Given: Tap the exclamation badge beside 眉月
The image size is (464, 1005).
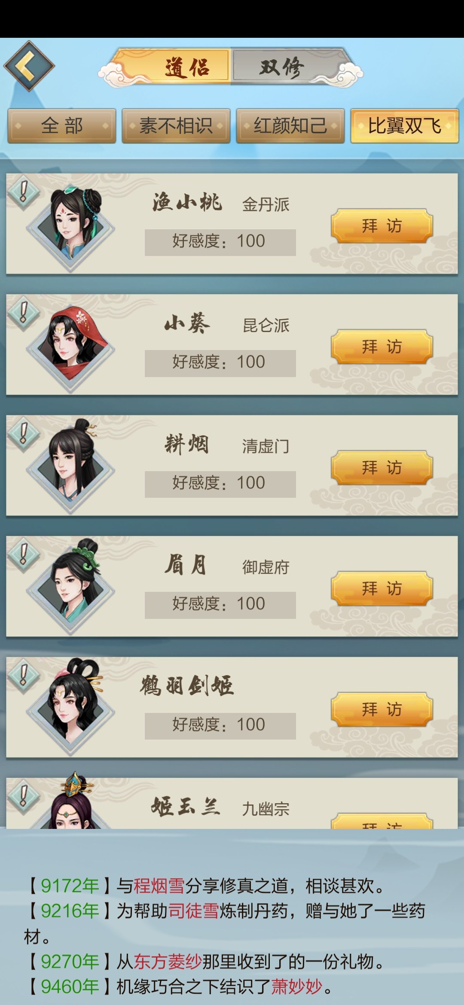Looking at the screenshot, I should coord(24,554).
